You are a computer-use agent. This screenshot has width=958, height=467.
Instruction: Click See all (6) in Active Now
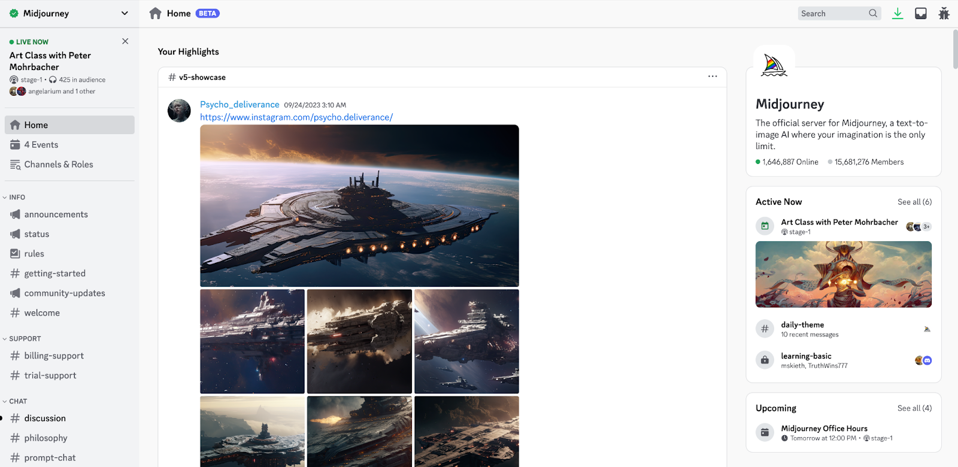[914, 202]
